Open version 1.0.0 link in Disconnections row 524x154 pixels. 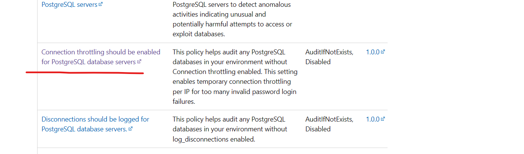(x=373, y=119)
